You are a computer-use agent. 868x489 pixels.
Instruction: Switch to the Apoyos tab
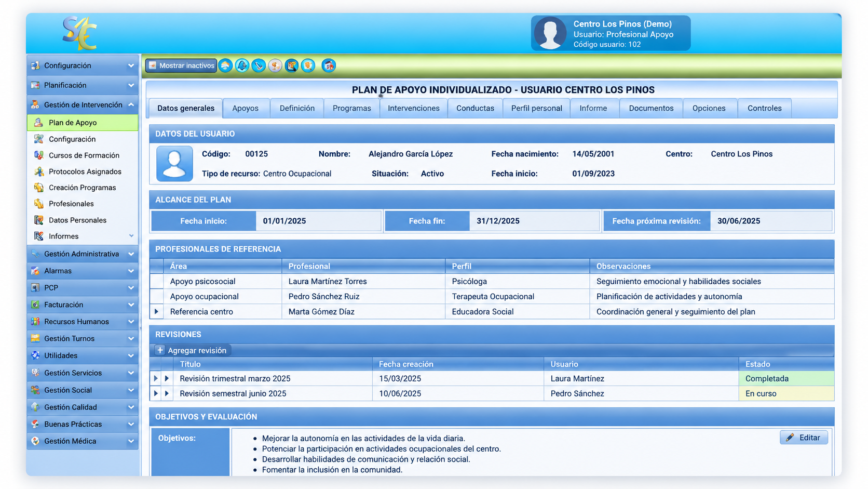click(246, 108)
